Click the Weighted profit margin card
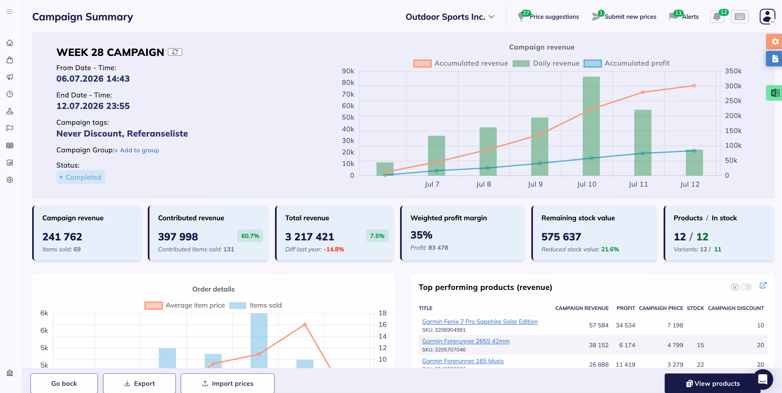The width and height of the screenshot is (782, 393). pos(462,233)
